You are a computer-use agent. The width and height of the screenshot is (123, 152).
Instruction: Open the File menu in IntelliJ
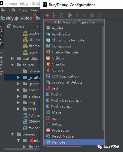(2, 10)
